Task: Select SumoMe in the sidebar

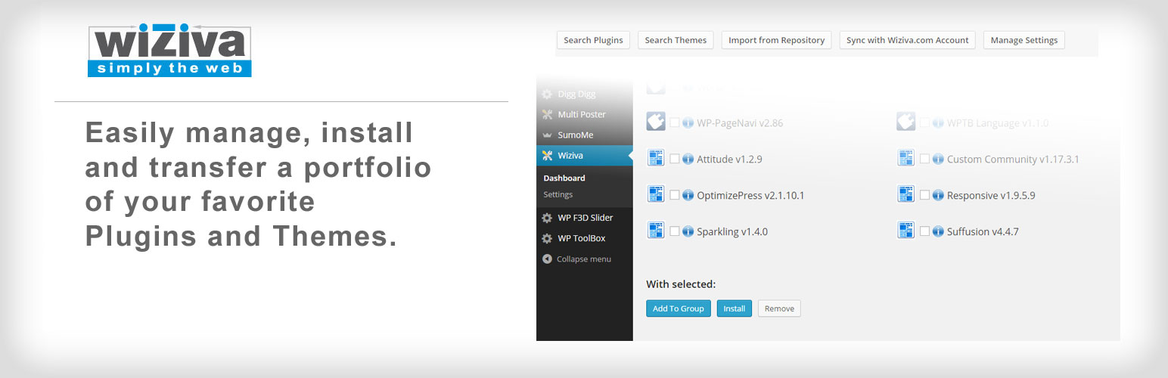Action: pos(585,135)
